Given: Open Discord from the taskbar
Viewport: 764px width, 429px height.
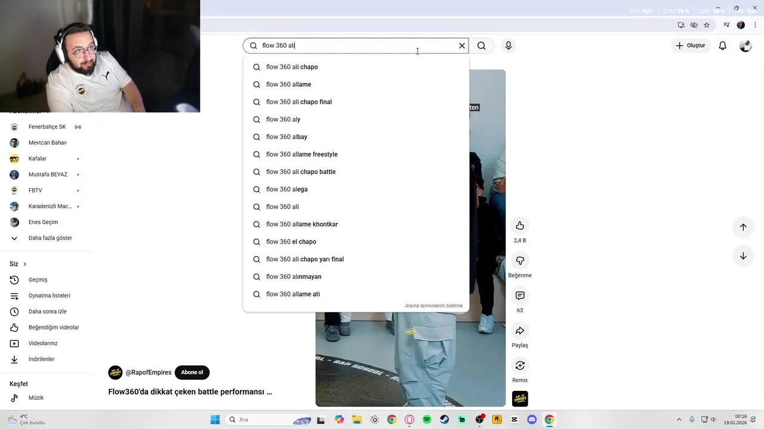Looking at the screenshot, I should (532, 419).
